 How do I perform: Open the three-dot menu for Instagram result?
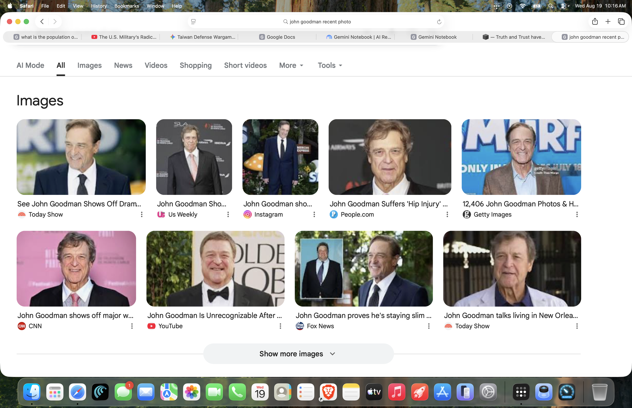(314, 214)
